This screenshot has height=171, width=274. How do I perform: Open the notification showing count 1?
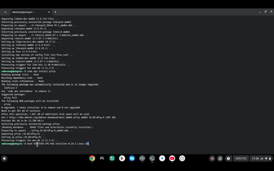[x=228, y=158]
